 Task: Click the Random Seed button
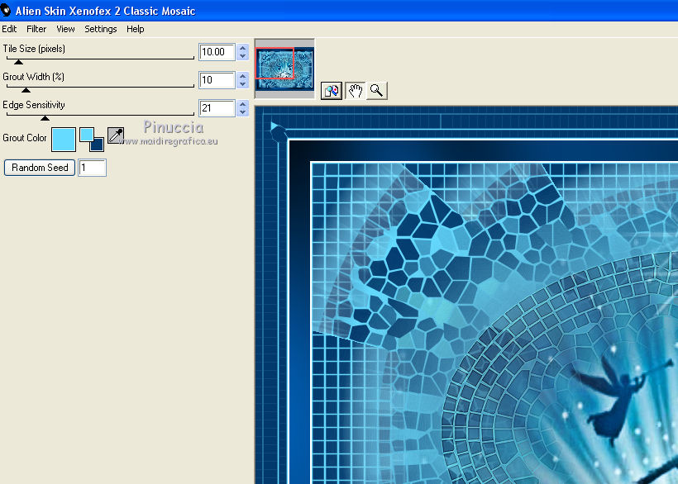pyautogui.click(x=40, y=168)
